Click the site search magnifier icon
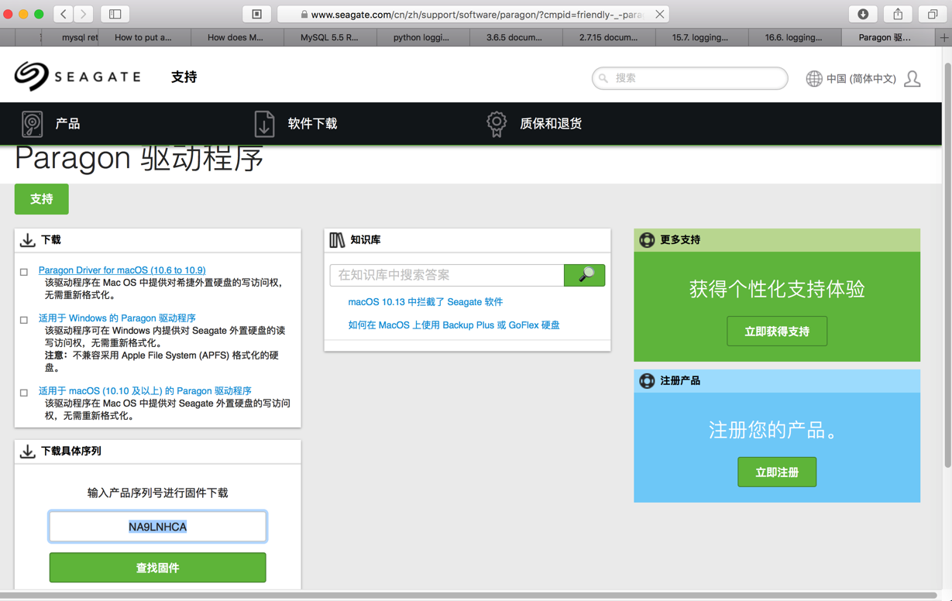This screenshot has width=952, height=601. (x=603, y=78)
